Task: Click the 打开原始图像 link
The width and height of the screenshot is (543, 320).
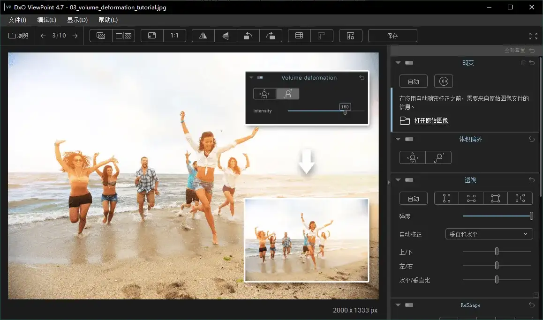Action: [432, 120]
